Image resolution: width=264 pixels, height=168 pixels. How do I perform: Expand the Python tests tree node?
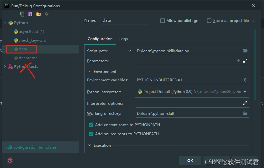pyautogui.click(x=5, y=67)
